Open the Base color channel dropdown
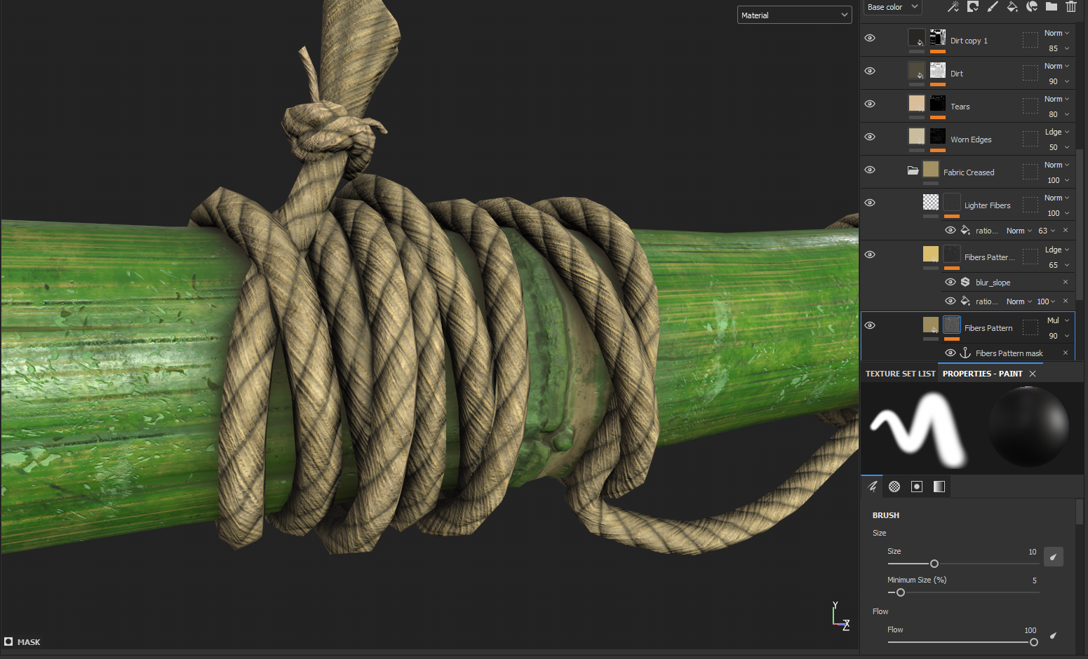 coord(892,7)
